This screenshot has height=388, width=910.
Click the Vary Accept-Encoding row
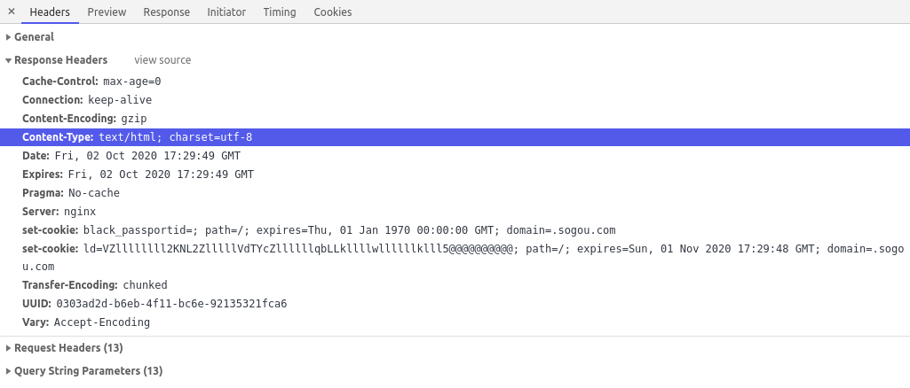pyautogui.click(x=455, y=322)
